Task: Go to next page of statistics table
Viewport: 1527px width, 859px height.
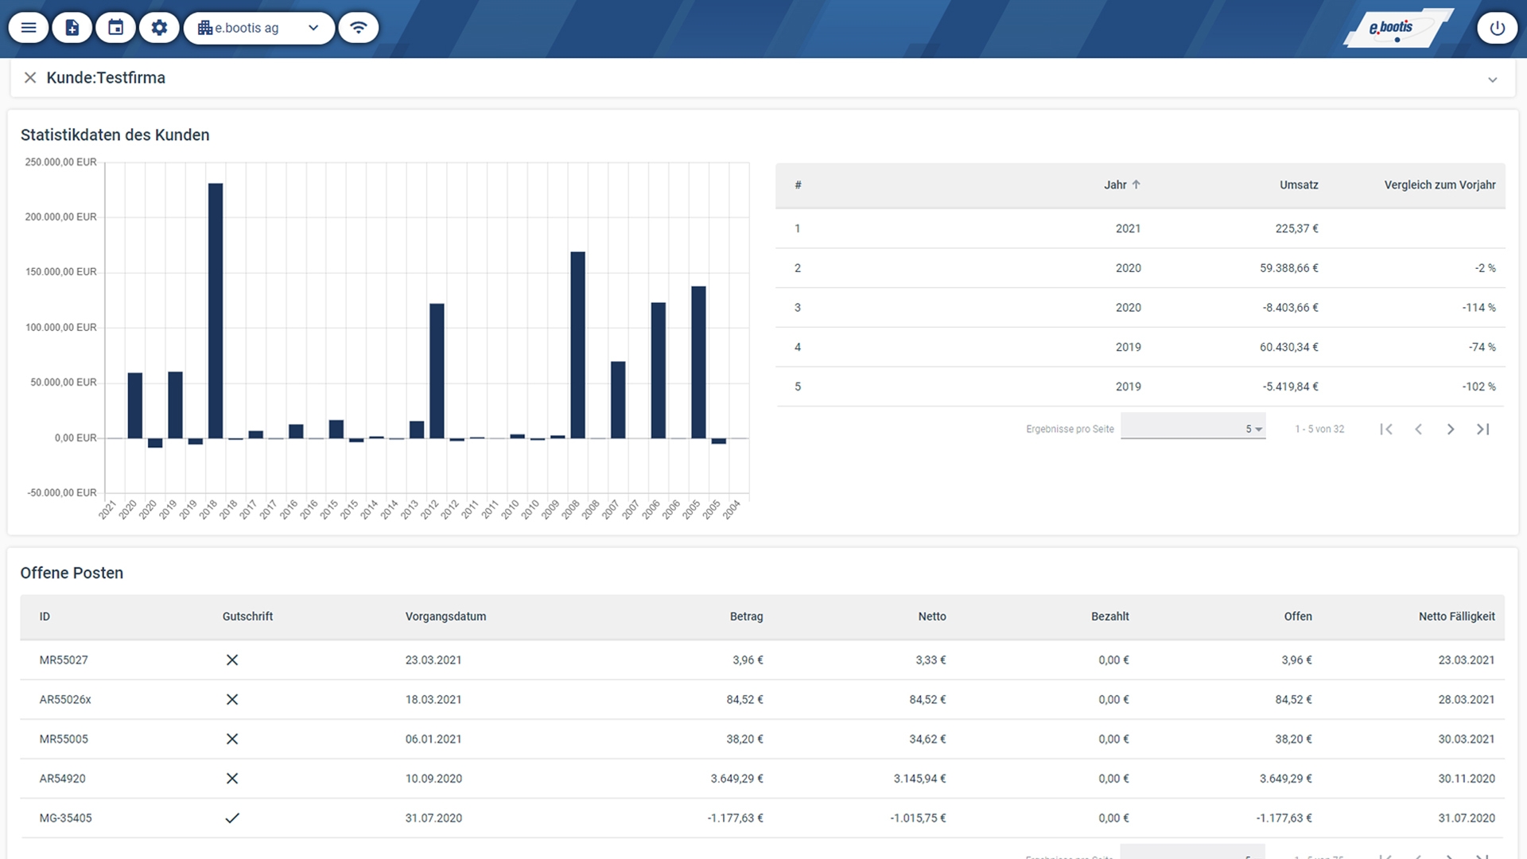Action: pos(1451,429)
